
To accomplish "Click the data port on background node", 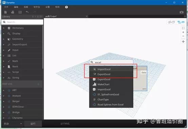I will (144, 72).
